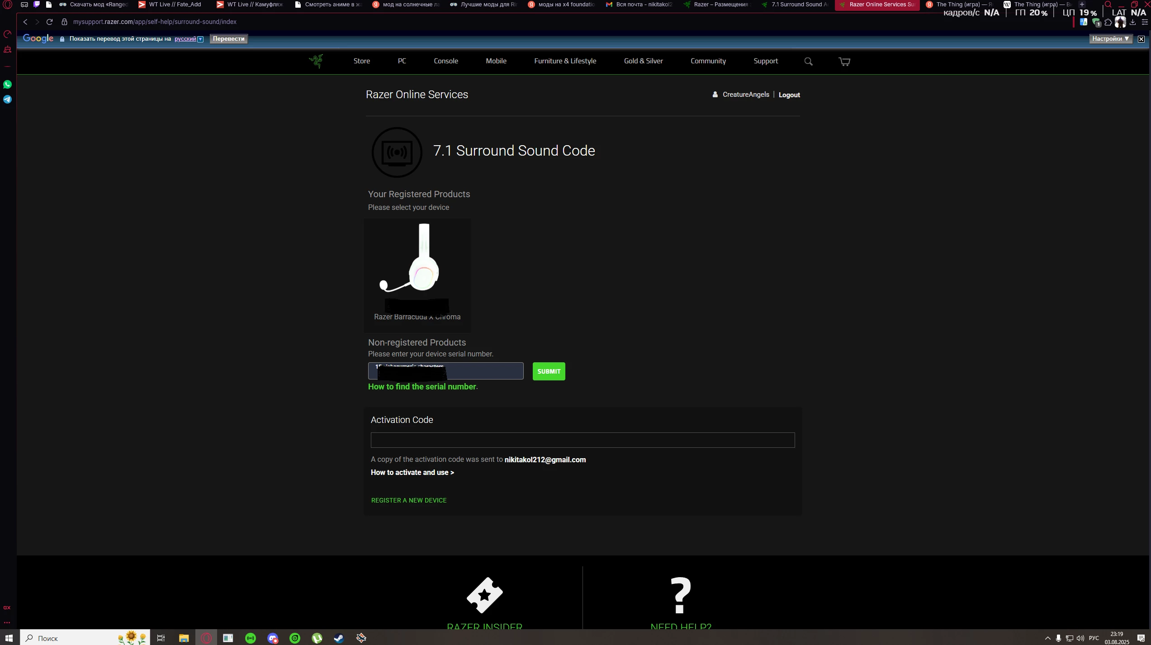Click the Logout link
Viewport: 1151px width, 645px height.
click(789, 95)
